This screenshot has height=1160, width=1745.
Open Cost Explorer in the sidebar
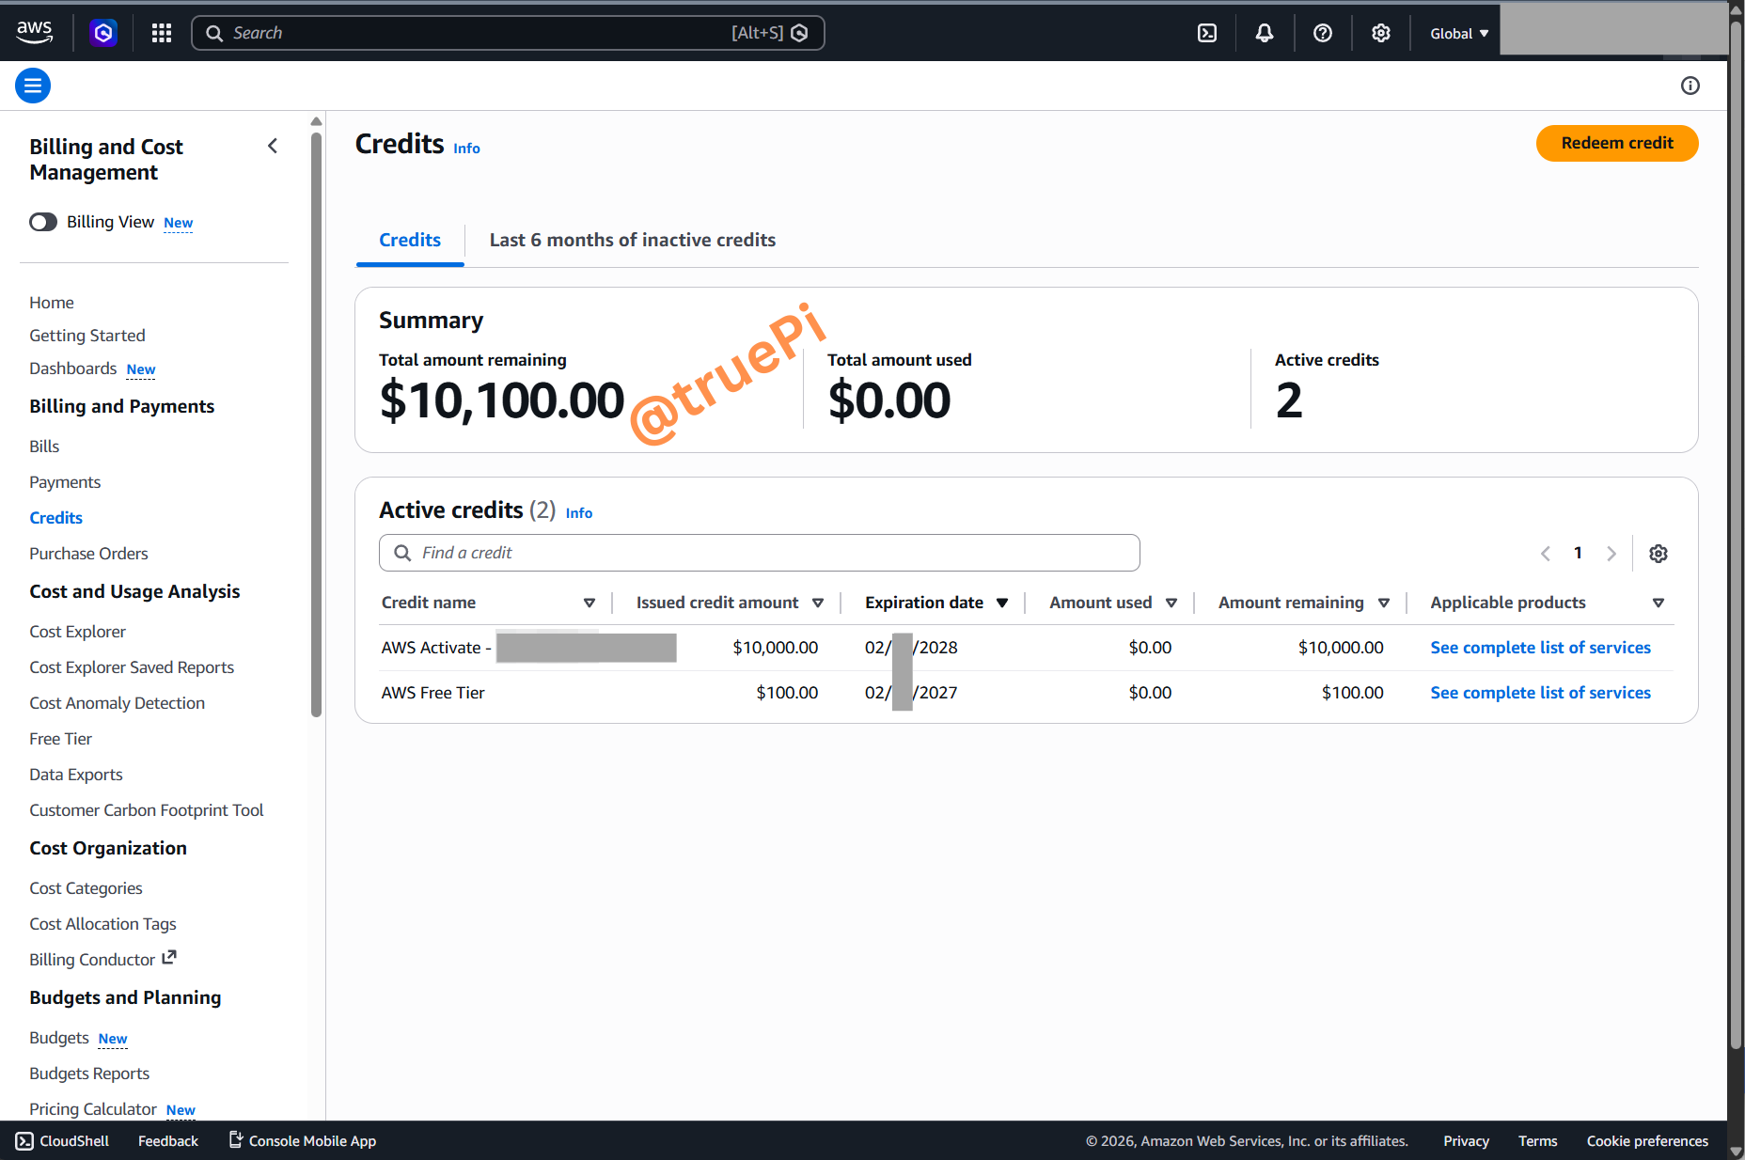77,632
